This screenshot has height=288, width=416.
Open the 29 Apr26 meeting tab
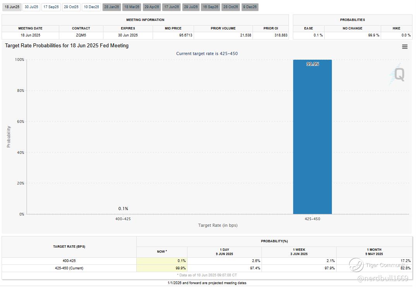click(152, 7)
